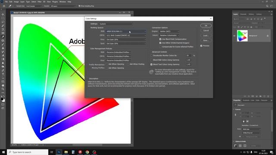
Task: Open the File menu
Action: [6, 2]
